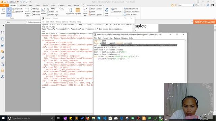
Task: Switch to the Comment ribbon tab
Action: 22,5
